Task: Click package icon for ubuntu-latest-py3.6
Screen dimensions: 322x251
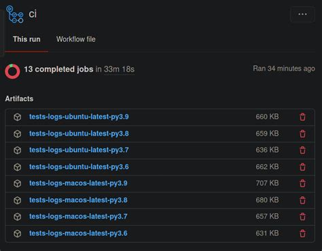Action: (18, 167)
